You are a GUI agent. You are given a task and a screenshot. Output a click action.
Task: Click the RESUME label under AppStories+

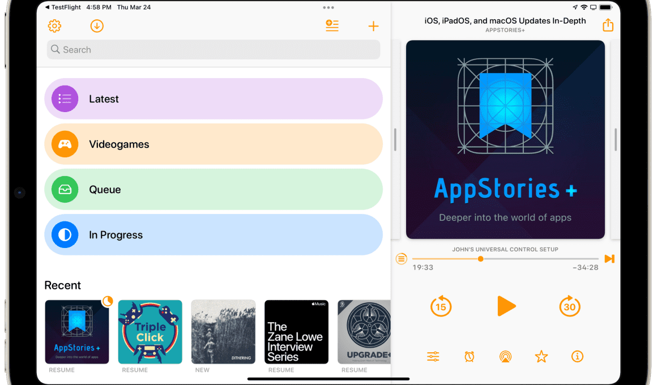tap(62, 370)
